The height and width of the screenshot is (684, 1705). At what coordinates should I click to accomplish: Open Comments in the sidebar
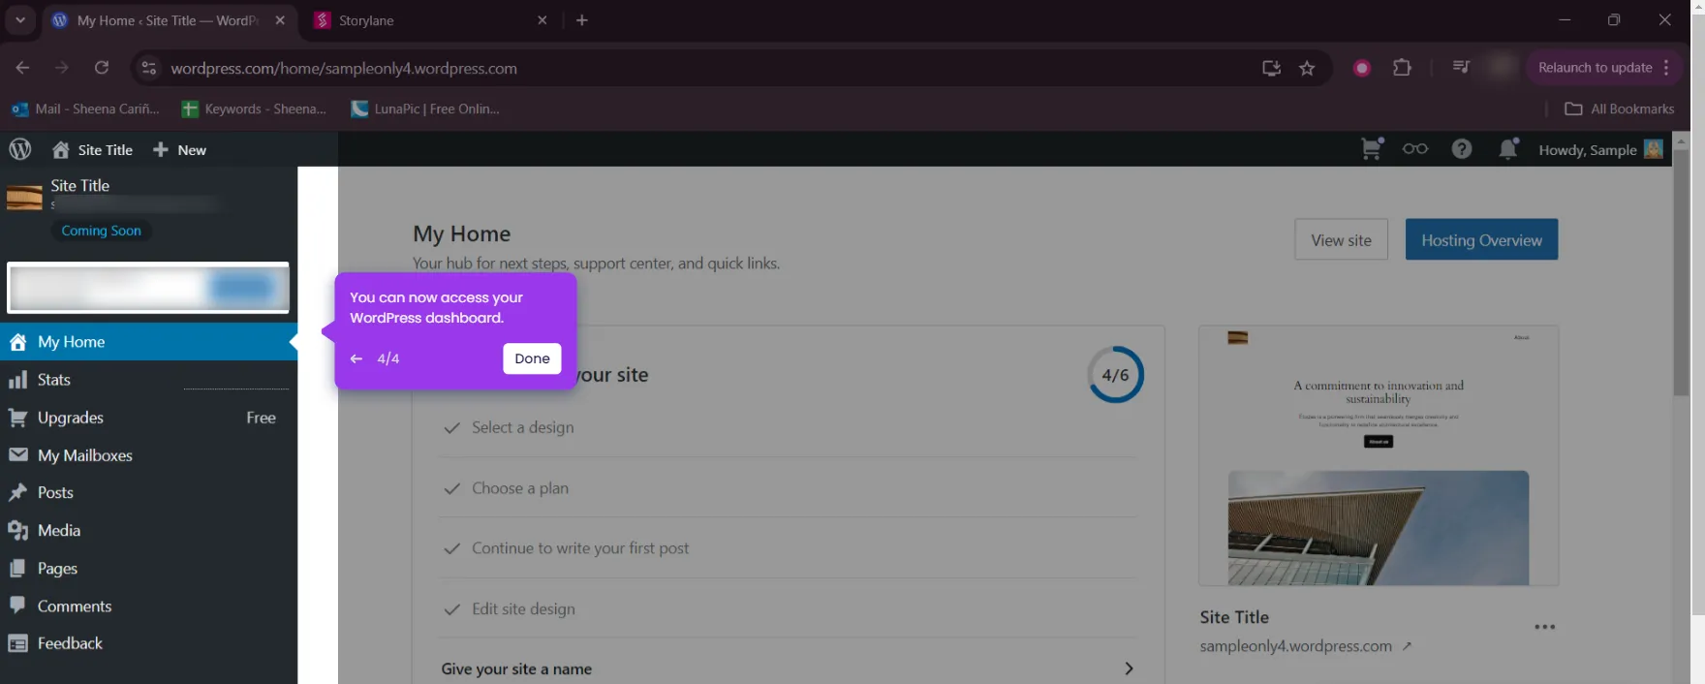click(x=148, y=606)
